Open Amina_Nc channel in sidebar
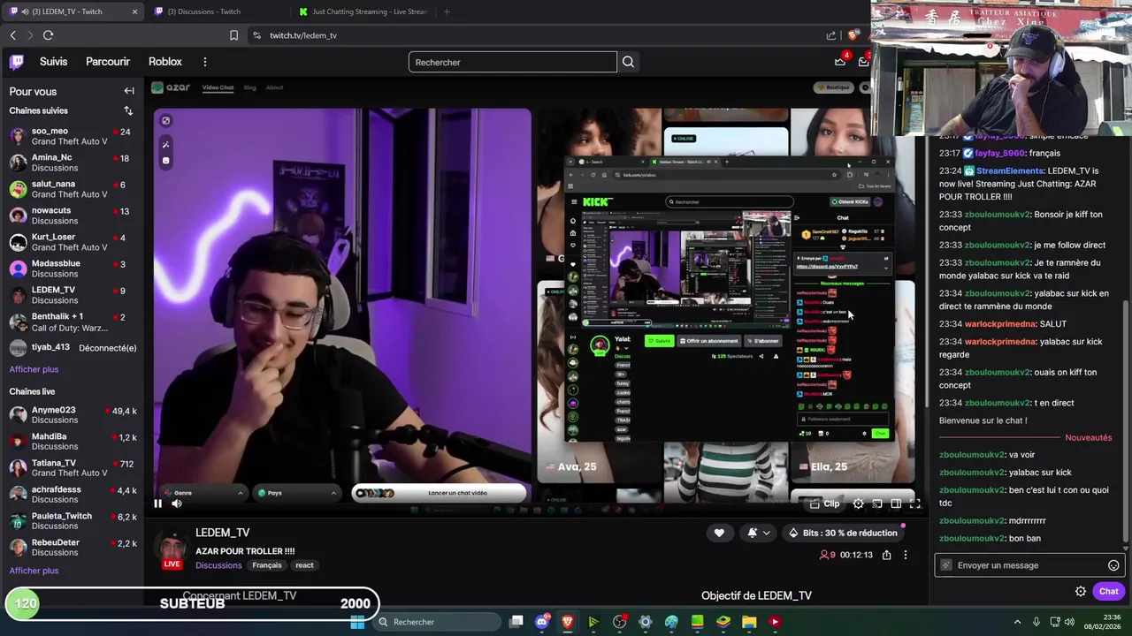The image size is (1132, 636). [x=71, y=163]
